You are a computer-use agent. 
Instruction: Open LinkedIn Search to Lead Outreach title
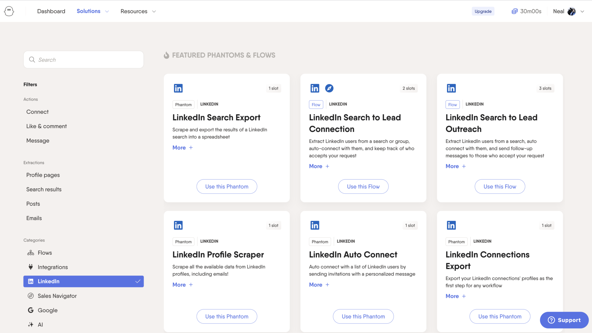point(491,123)
